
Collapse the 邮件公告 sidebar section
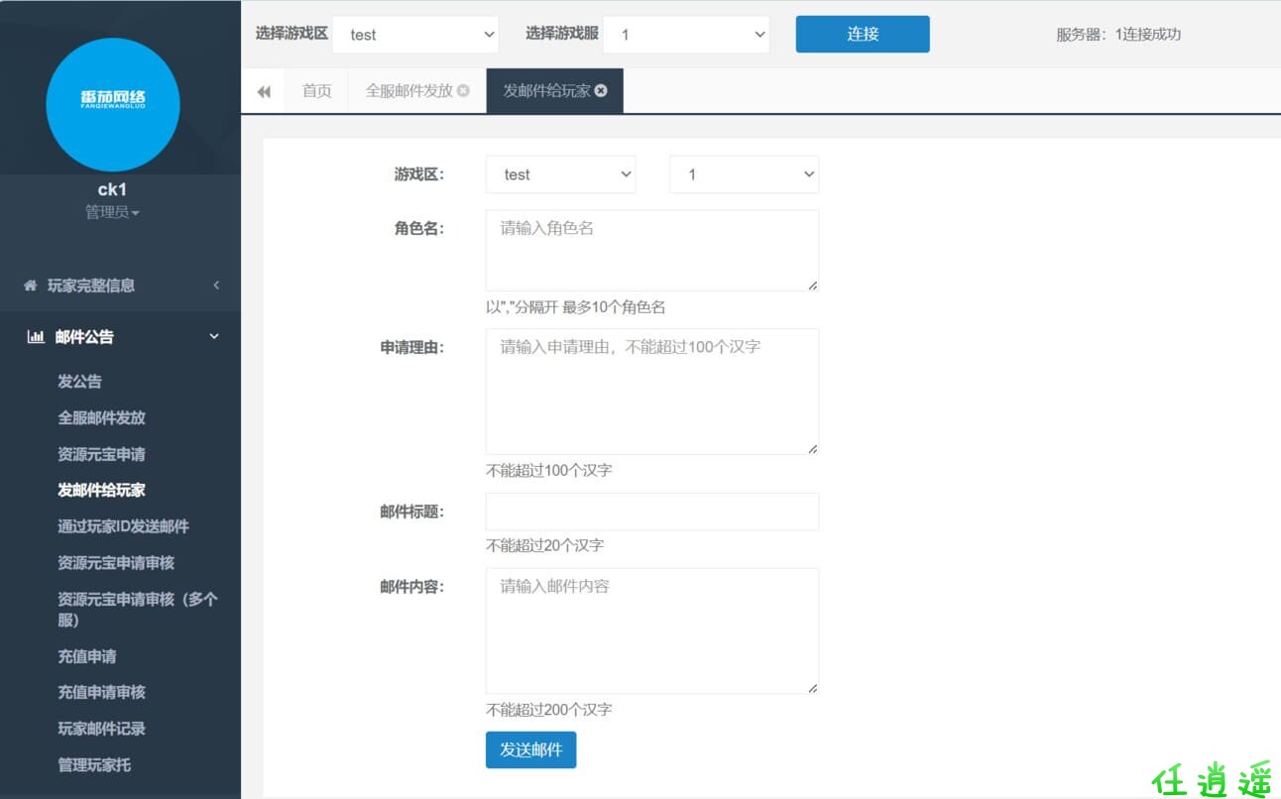[x=212, y=336]
